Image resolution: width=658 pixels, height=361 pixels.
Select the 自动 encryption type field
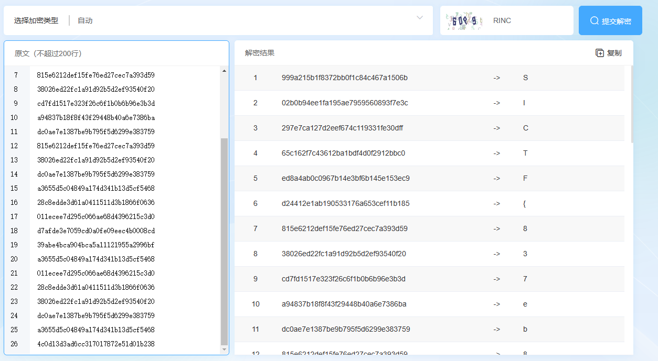[218, 20]
